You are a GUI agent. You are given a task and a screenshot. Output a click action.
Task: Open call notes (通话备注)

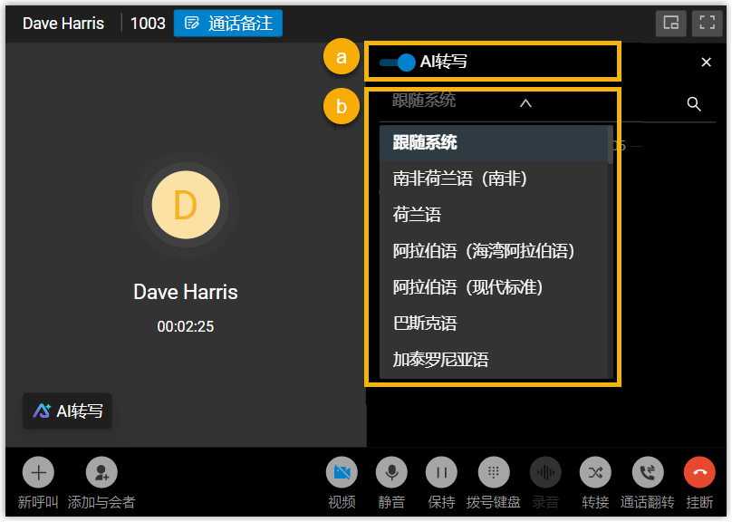coord(228,24)
